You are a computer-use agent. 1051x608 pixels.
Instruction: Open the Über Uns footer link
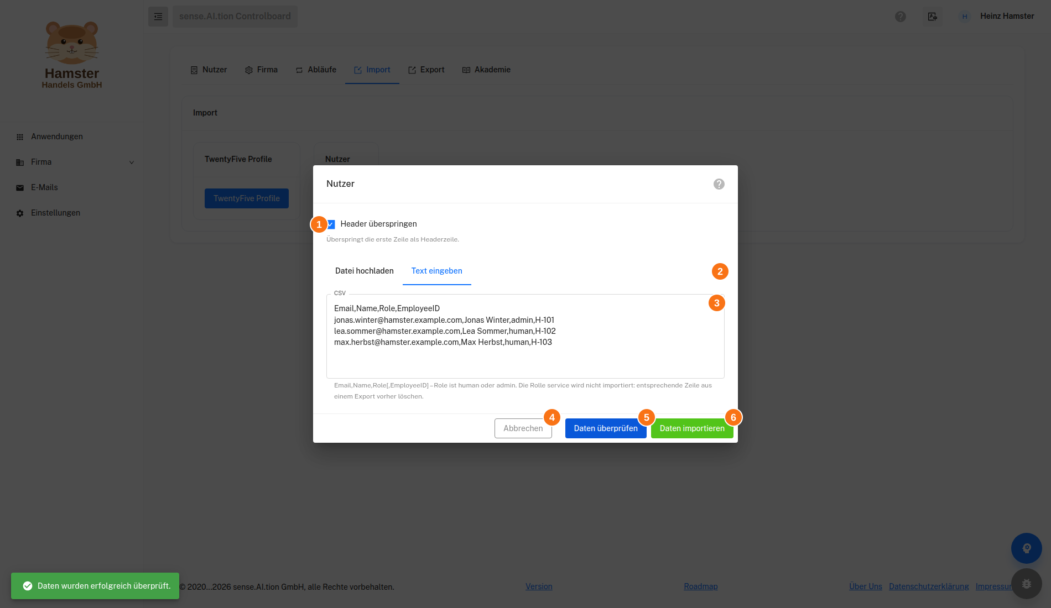[x=866, y=586]
